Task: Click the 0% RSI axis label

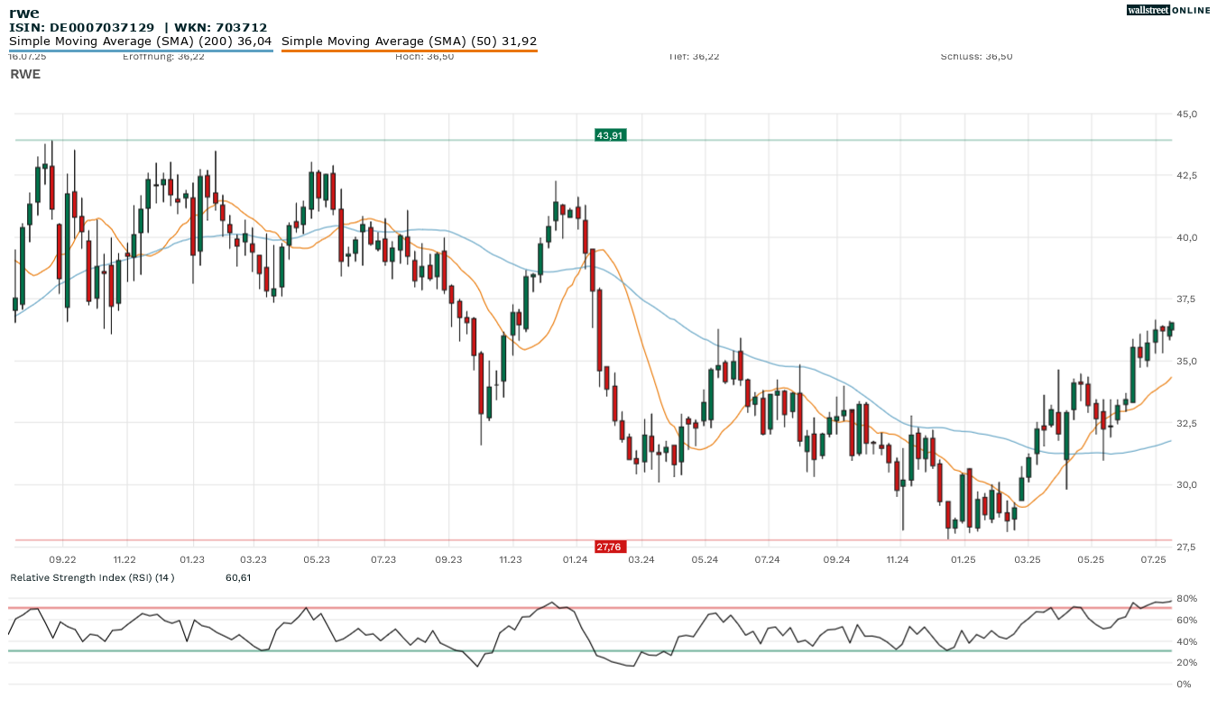Action: [x=1184, y=684]
